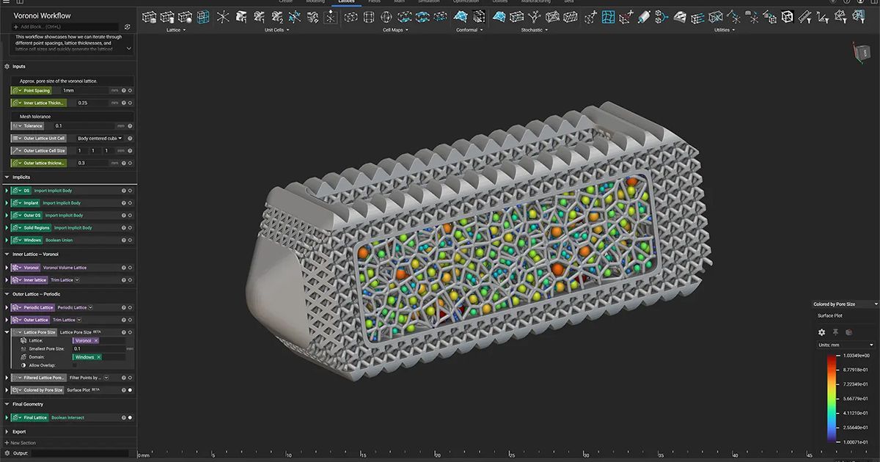Collapse the Lattice Pore Size block

pyautogui.click(x=7, y=332)
